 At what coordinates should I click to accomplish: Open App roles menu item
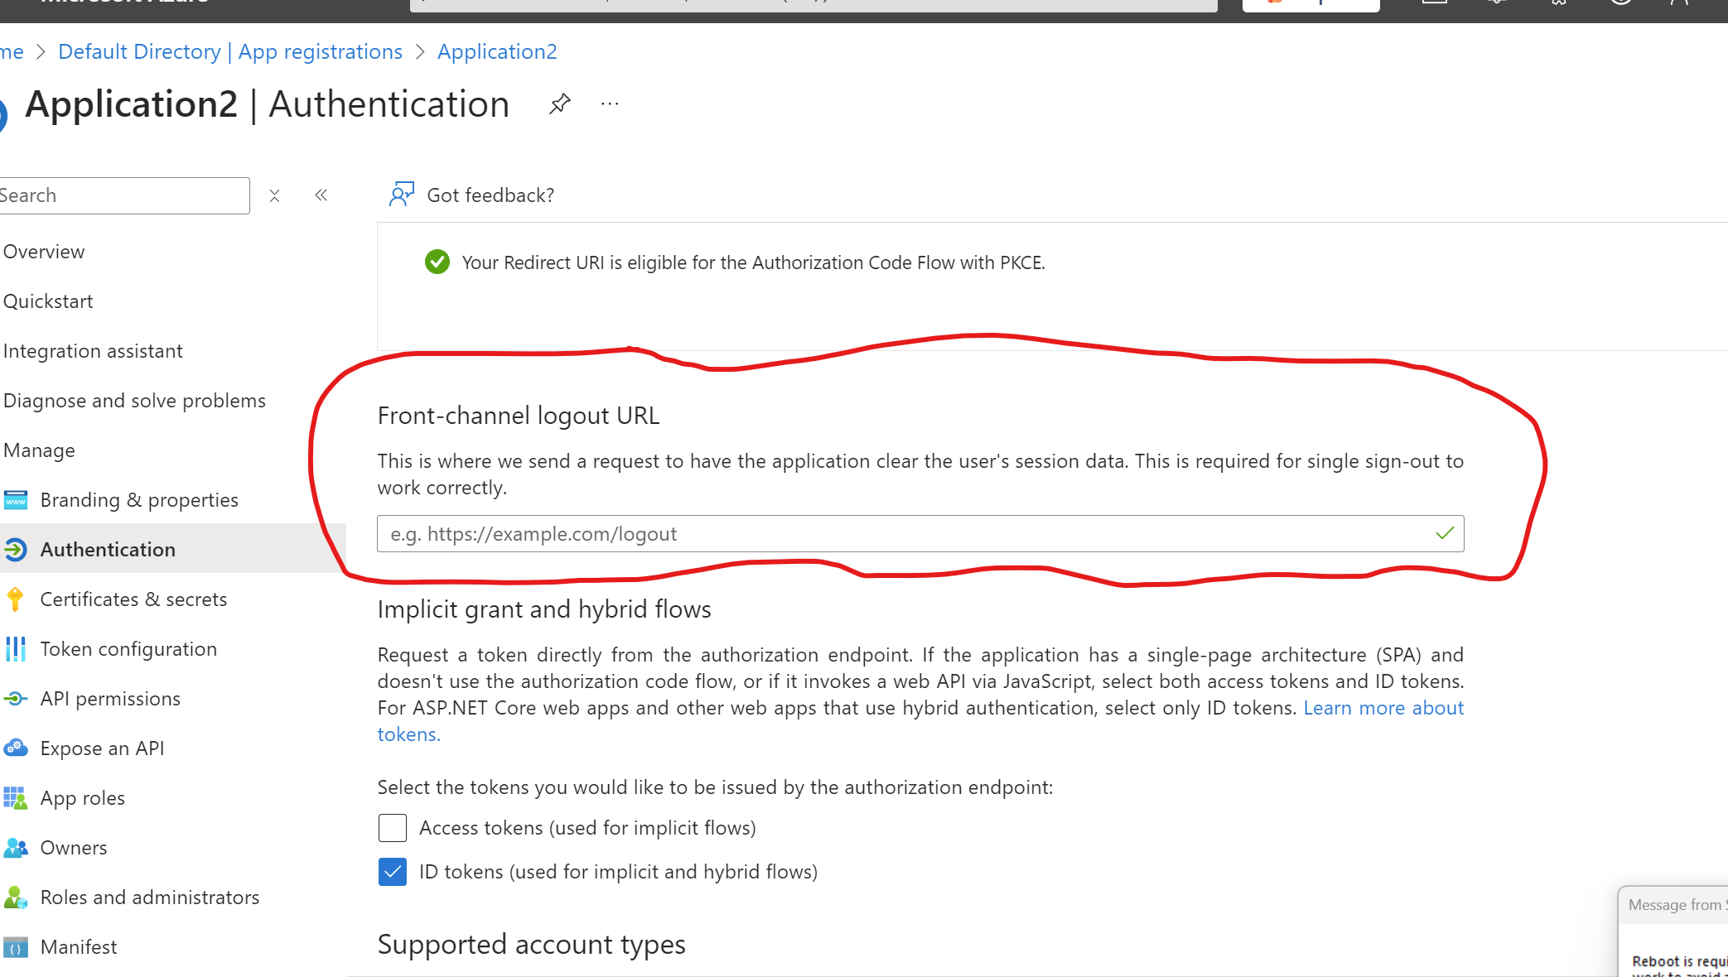tap(83, 798)
